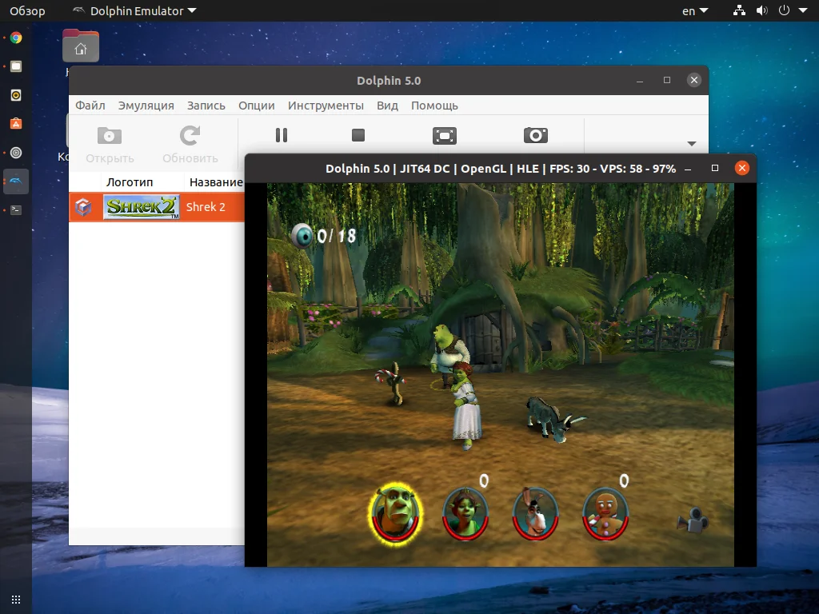
Task: Click Gingerbread Man's portrait in the HUD
Action: 605,514
